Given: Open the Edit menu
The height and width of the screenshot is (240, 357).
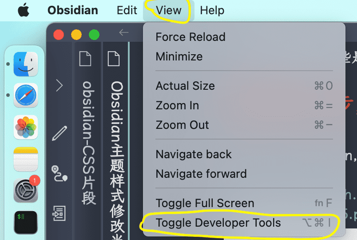Looking at the screenshot, I should tap(127, 10).
